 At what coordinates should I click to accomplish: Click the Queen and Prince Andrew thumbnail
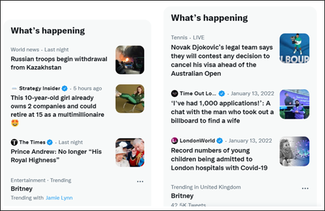click(130, 153)
